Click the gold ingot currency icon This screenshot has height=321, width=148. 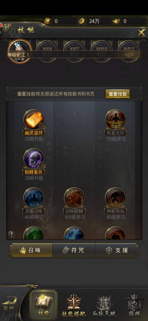click(x=116, y=21)
